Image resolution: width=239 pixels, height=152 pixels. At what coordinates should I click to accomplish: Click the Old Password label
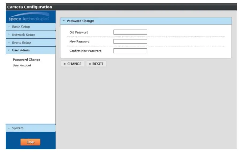(79, 32)
